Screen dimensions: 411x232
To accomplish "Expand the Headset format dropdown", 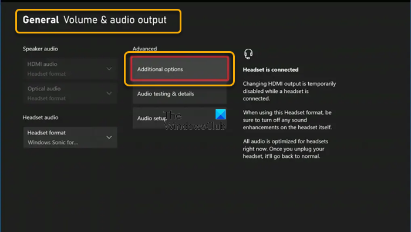I will point(70,137).
